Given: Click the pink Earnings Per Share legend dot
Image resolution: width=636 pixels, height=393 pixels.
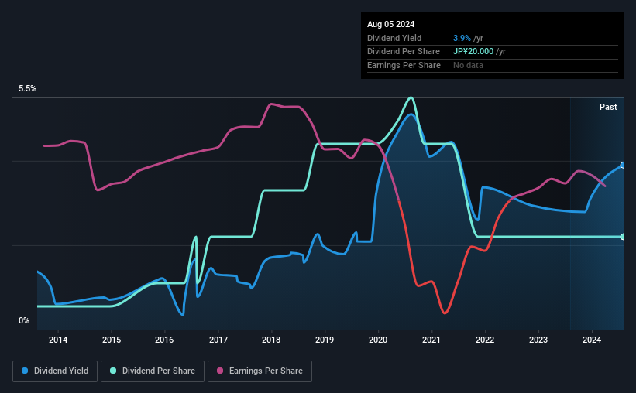Looking at the screenshot, I should [220, 371].
